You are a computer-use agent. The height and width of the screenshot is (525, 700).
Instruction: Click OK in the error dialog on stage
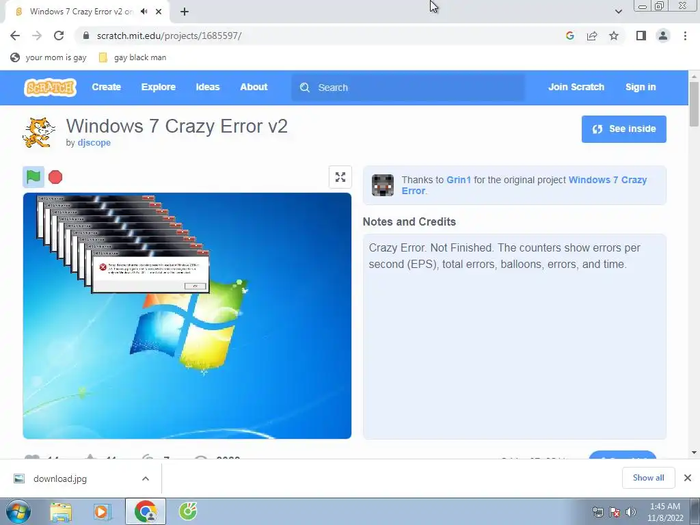click(x=195, y=286)
